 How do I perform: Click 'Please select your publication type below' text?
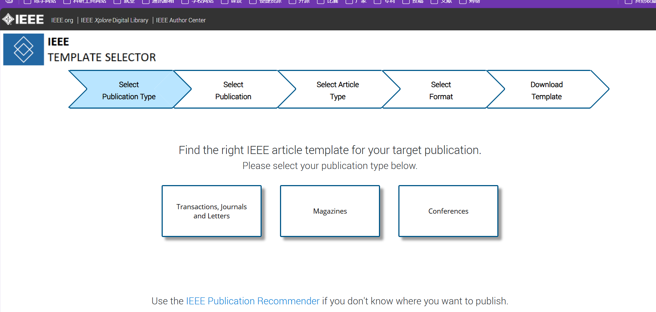point(330,166)
